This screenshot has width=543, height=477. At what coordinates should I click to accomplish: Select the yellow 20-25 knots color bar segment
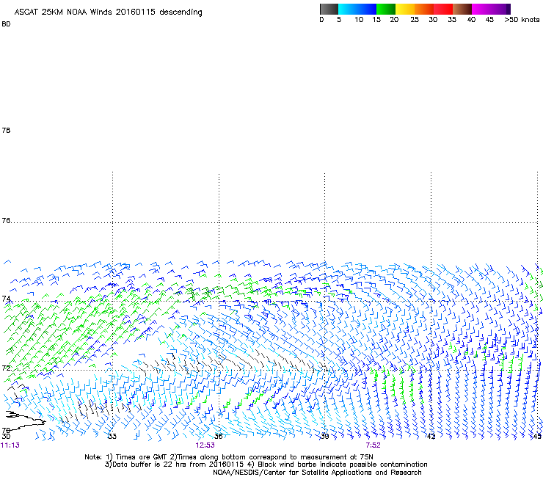click(405, 9)
